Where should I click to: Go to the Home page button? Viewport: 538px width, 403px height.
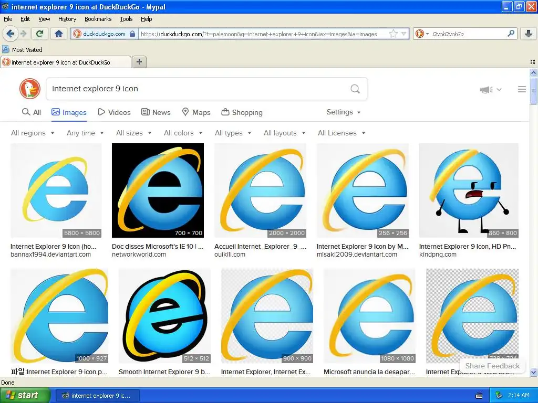pos(59,34)
